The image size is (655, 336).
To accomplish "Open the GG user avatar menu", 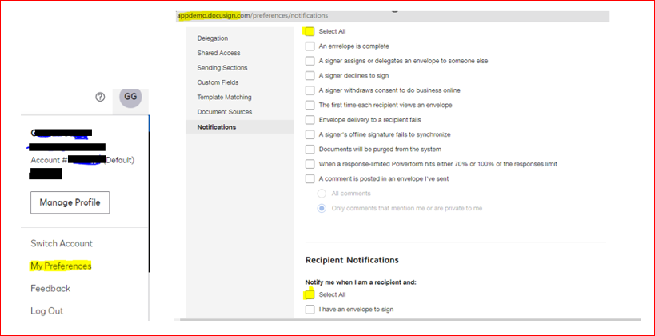I will (130, 96).
